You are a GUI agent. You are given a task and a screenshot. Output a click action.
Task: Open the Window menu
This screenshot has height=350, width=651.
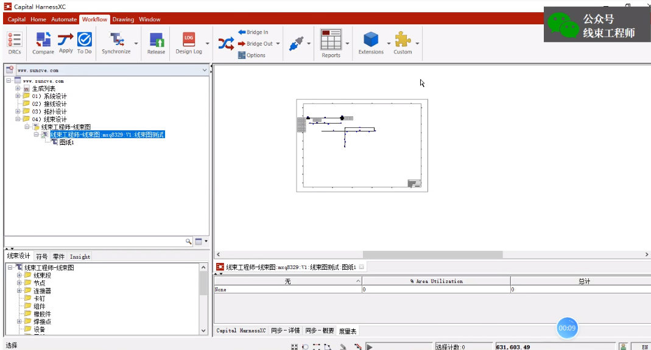point(149,19)
